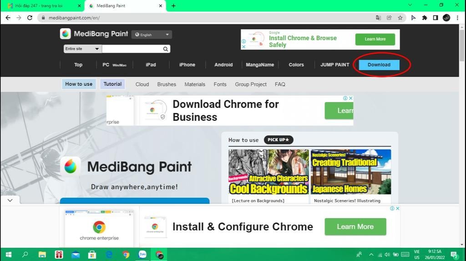This screenshot has height=261, width=466.
Task: Open Windows Start menu
Action: [9, 255]
